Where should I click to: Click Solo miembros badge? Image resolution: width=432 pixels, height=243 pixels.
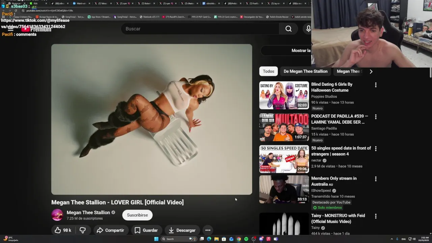point(327,208)
